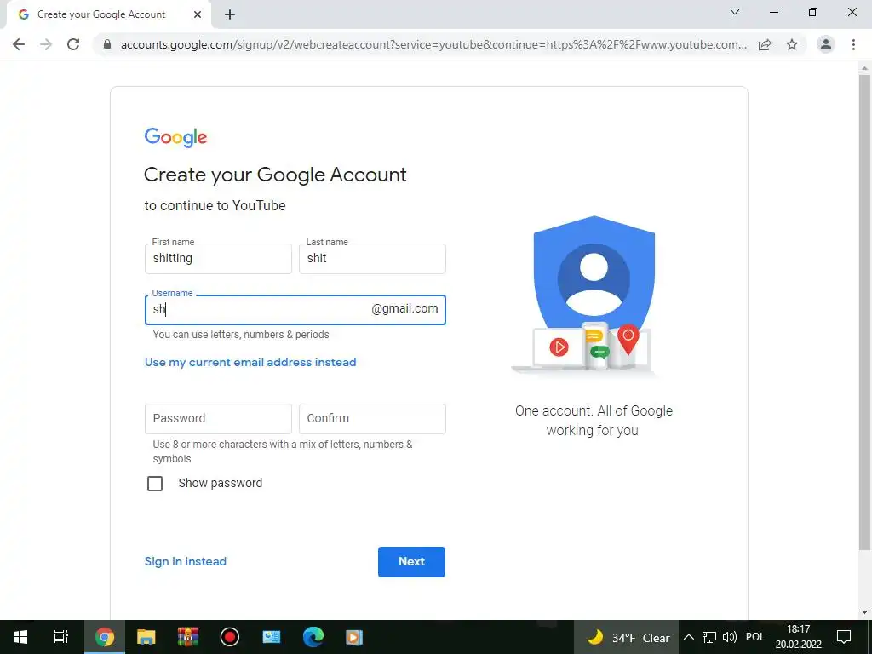Open the notification center icon
872x654 pixels.
[844, 637]
